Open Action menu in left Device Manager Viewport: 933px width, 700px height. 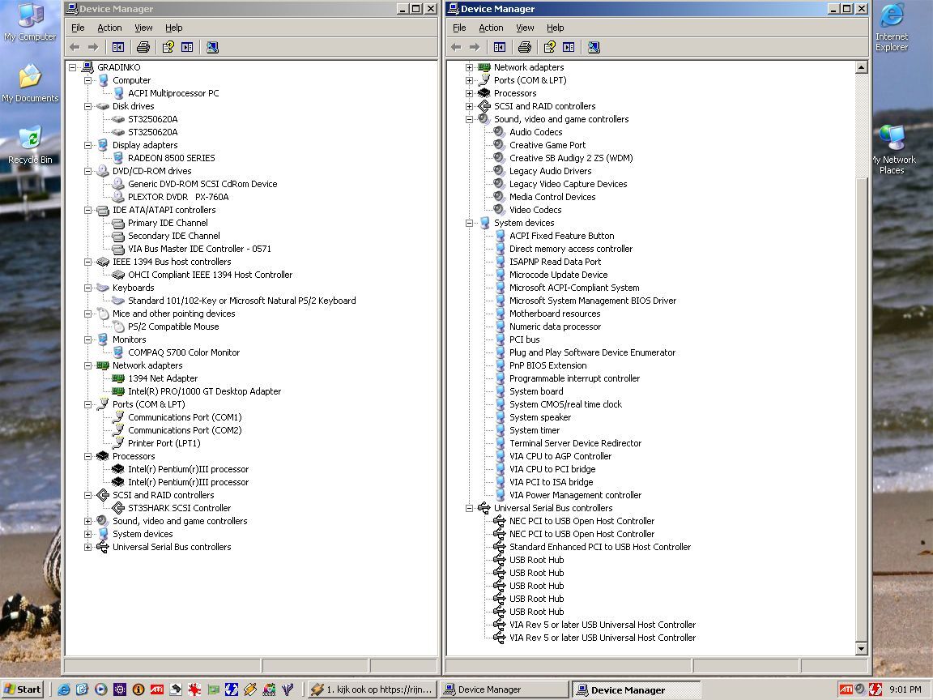pos(109,28)
